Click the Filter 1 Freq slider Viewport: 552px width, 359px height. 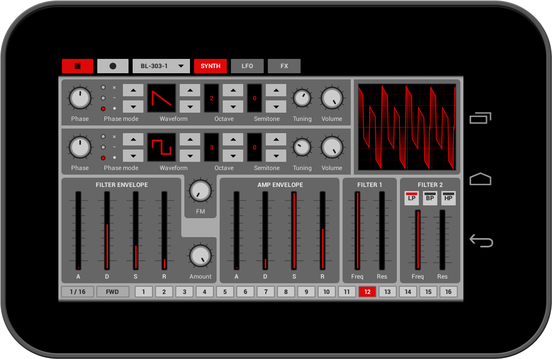[x=357, y=230]
